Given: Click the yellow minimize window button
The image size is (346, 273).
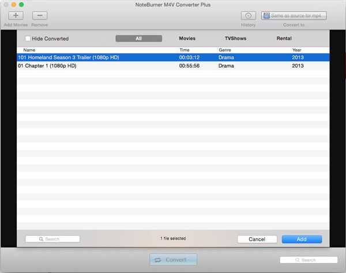Looking at the screenshot, I should [x=14, y=5].
